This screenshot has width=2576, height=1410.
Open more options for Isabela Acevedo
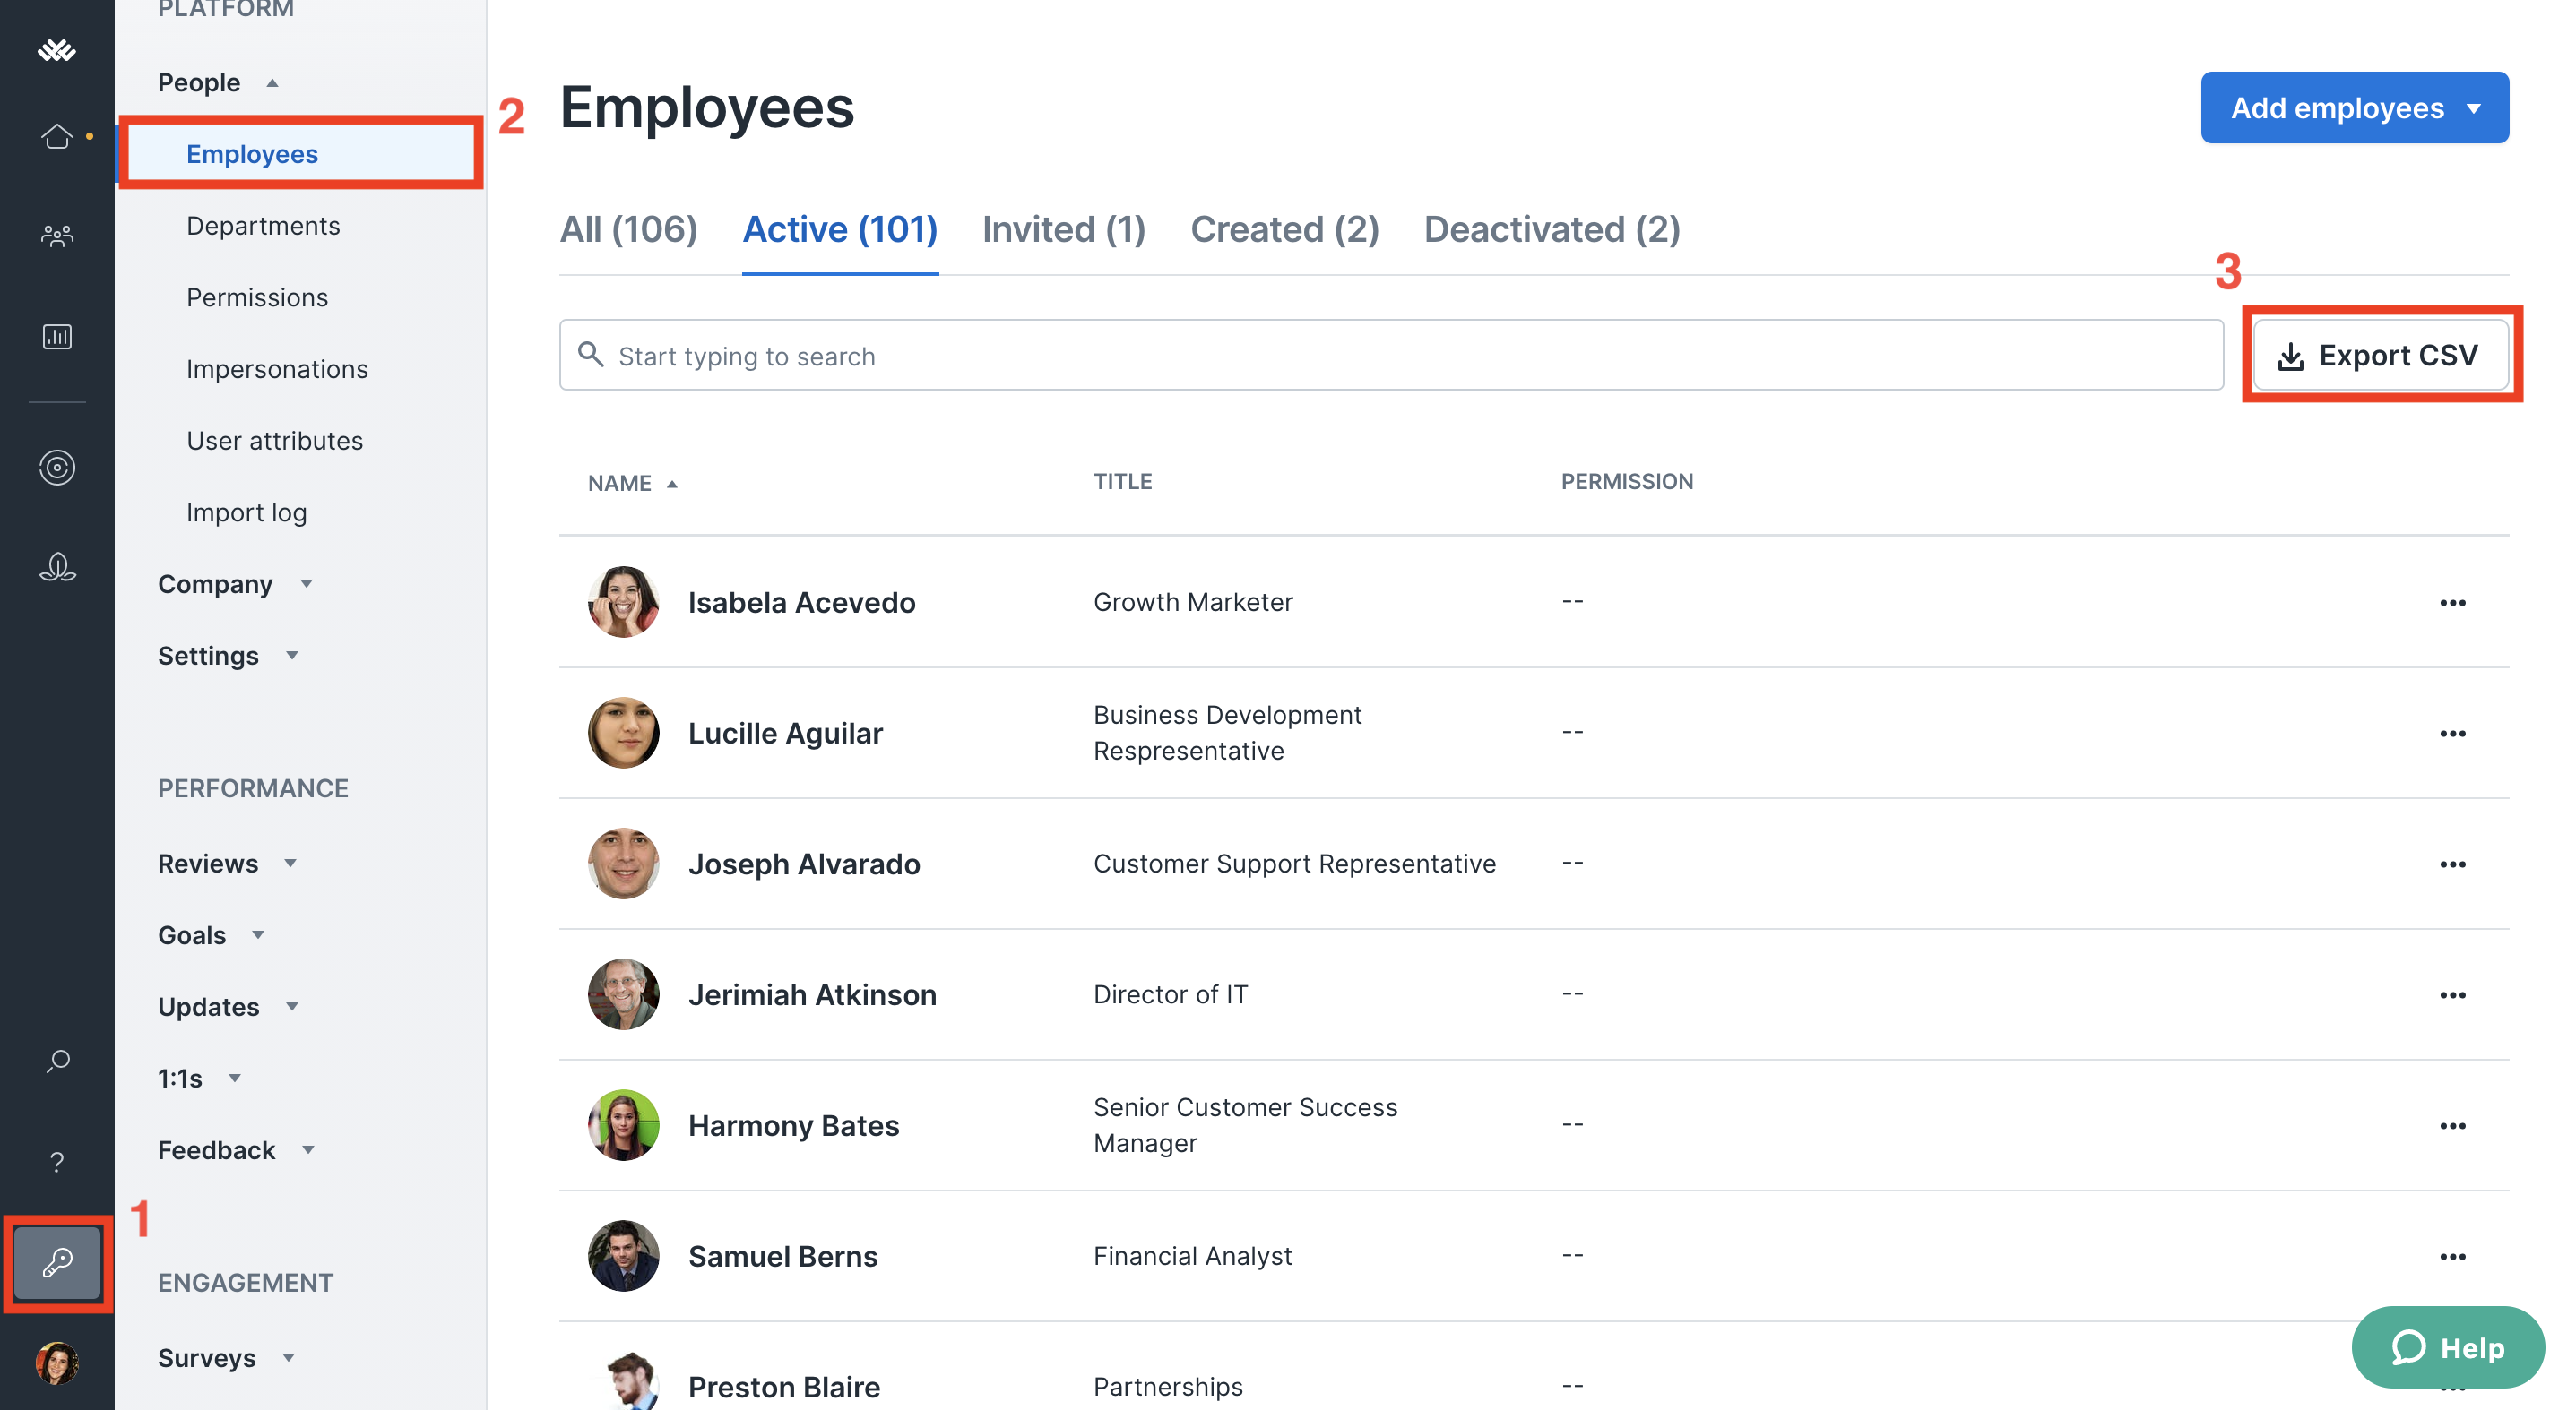click(2452, 603)
